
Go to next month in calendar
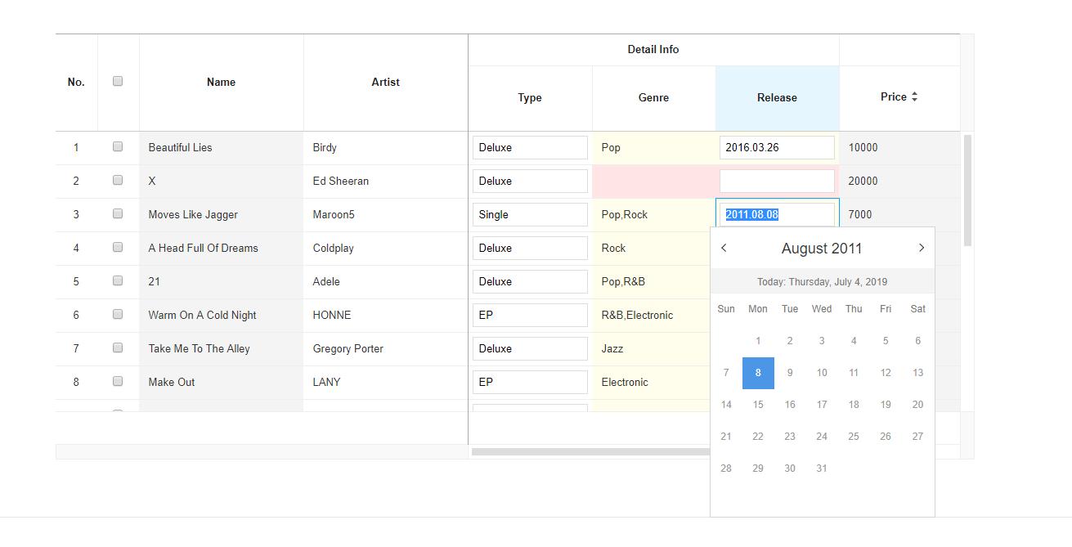(921, 249)
